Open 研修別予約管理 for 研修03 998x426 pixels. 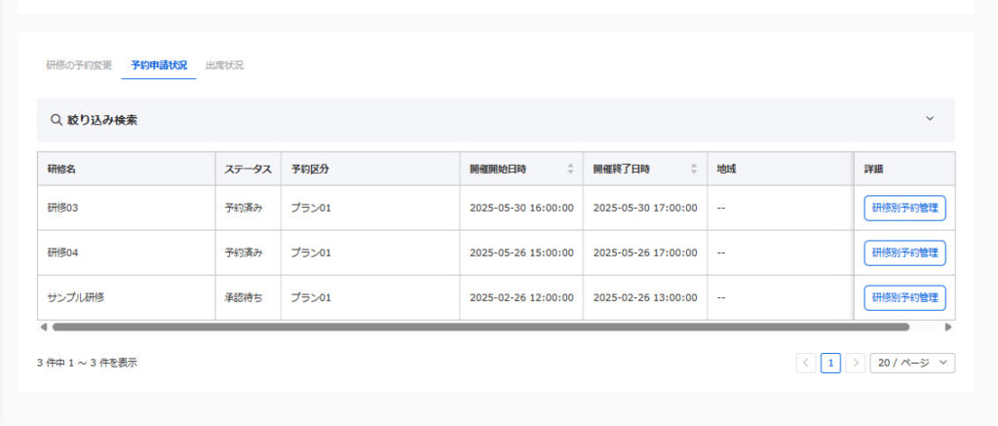click(904, 209)
